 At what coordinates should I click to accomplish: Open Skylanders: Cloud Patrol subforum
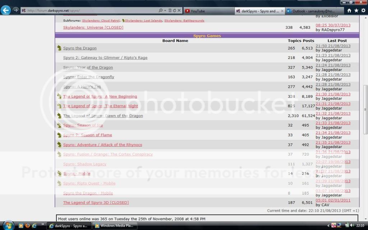click(101, 20)
